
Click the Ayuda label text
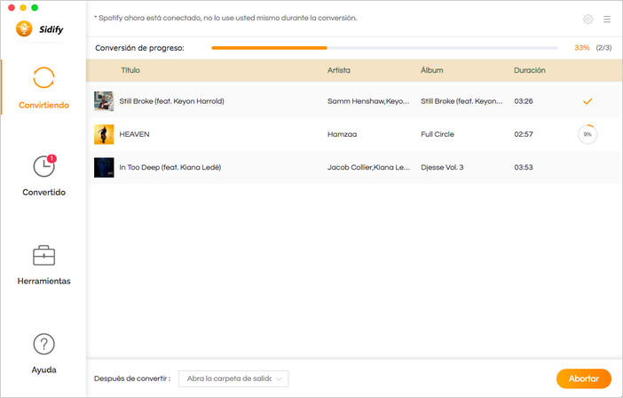click(43, 370)
